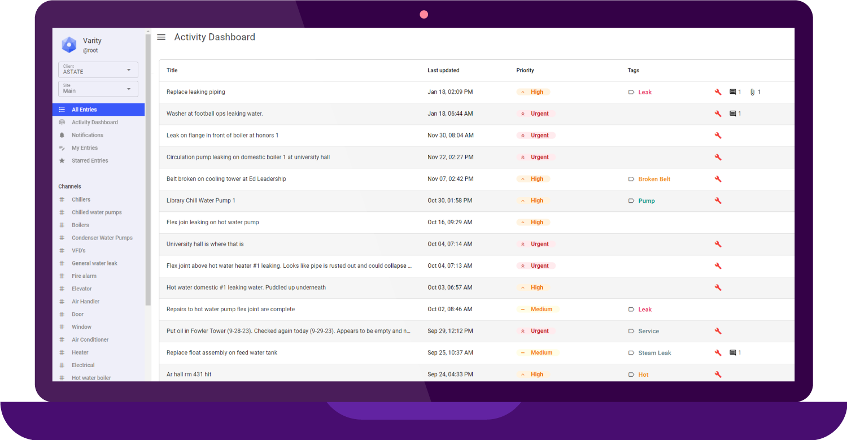The image size is (847, 440).
Task: Click the Varity logo icon
Action: pos(69,45)
